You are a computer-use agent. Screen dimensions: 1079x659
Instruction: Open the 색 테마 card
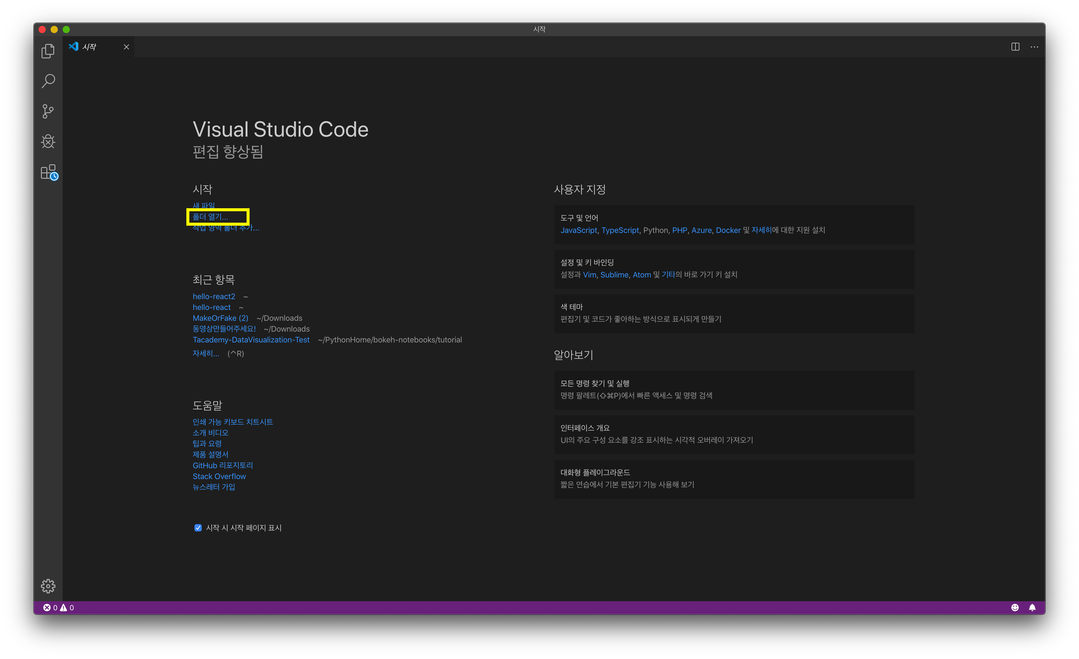click(x=734, y=313)
